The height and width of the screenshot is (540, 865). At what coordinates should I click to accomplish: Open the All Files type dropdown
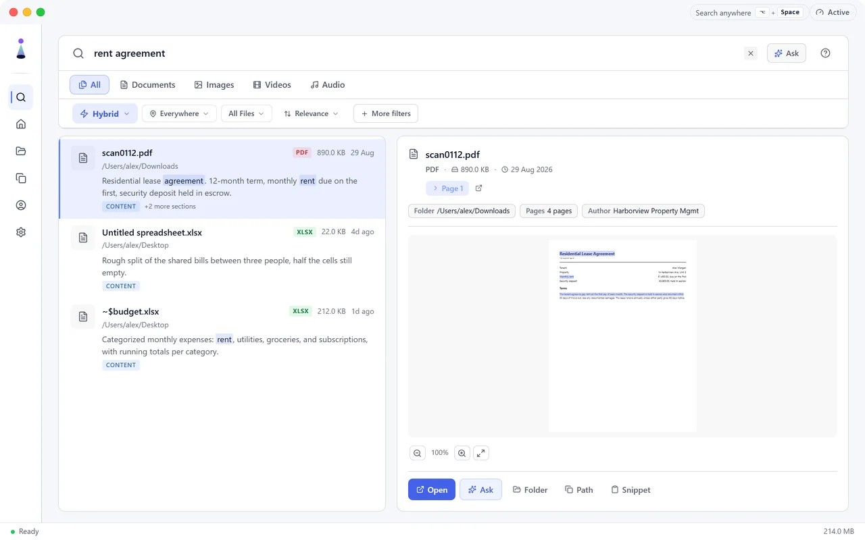[247, 113]
